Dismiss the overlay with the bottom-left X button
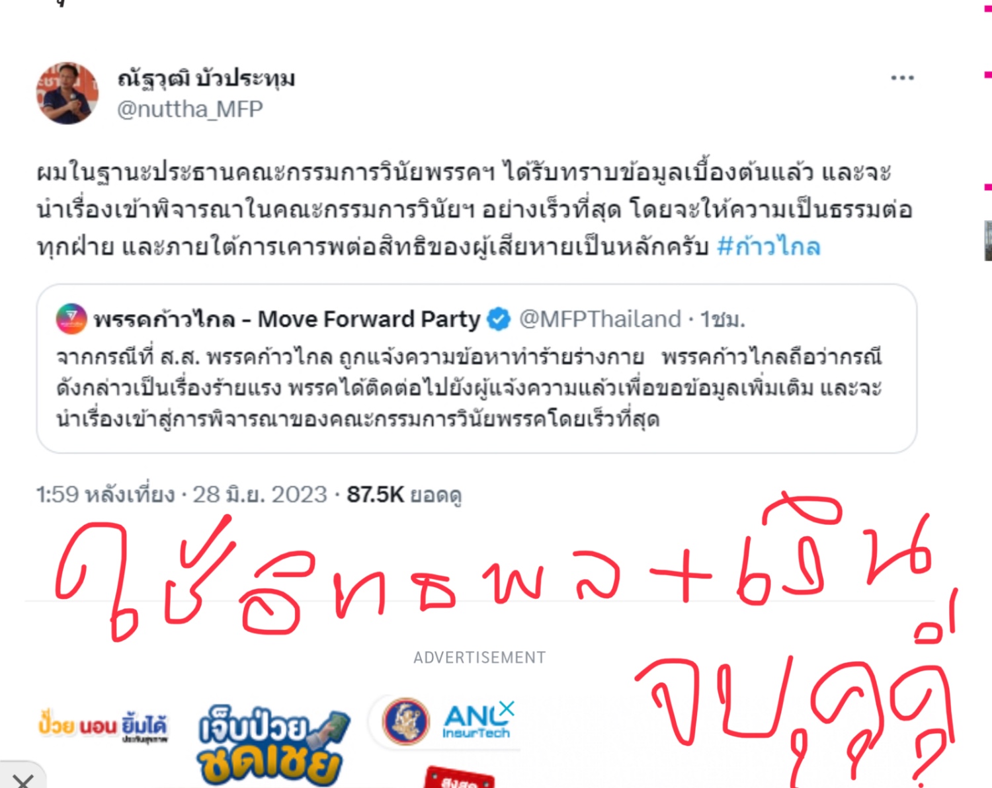Image resolution: width=992 pixels, height=788 pixels. (x=22, y=780)
